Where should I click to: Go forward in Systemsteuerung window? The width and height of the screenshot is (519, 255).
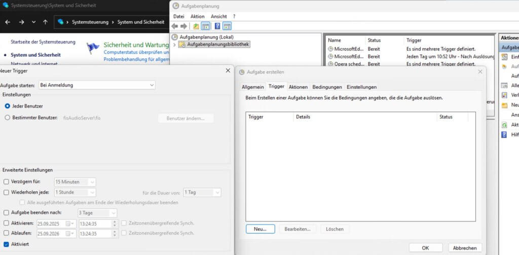pos(21,22)
